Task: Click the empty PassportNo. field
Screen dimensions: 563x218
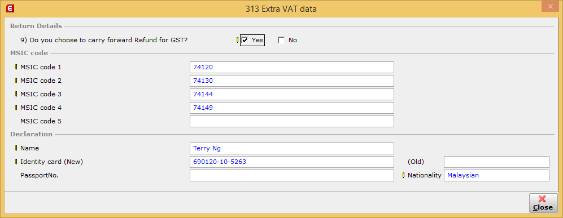Action: click(292, 175)
